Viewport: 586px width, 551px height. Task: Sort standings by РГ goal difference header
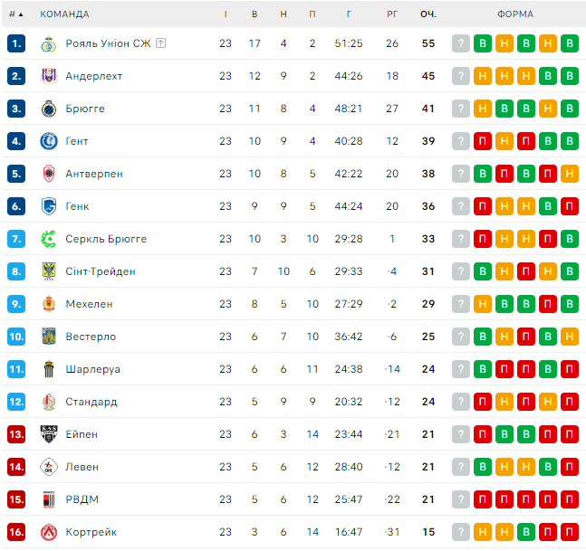(x=392, y=14)
